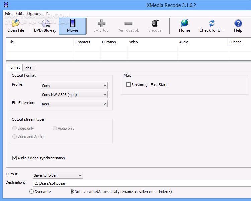This screenshot has height=201, width=251.
Task: Click the Chapters column header
Action: (87, 42)
